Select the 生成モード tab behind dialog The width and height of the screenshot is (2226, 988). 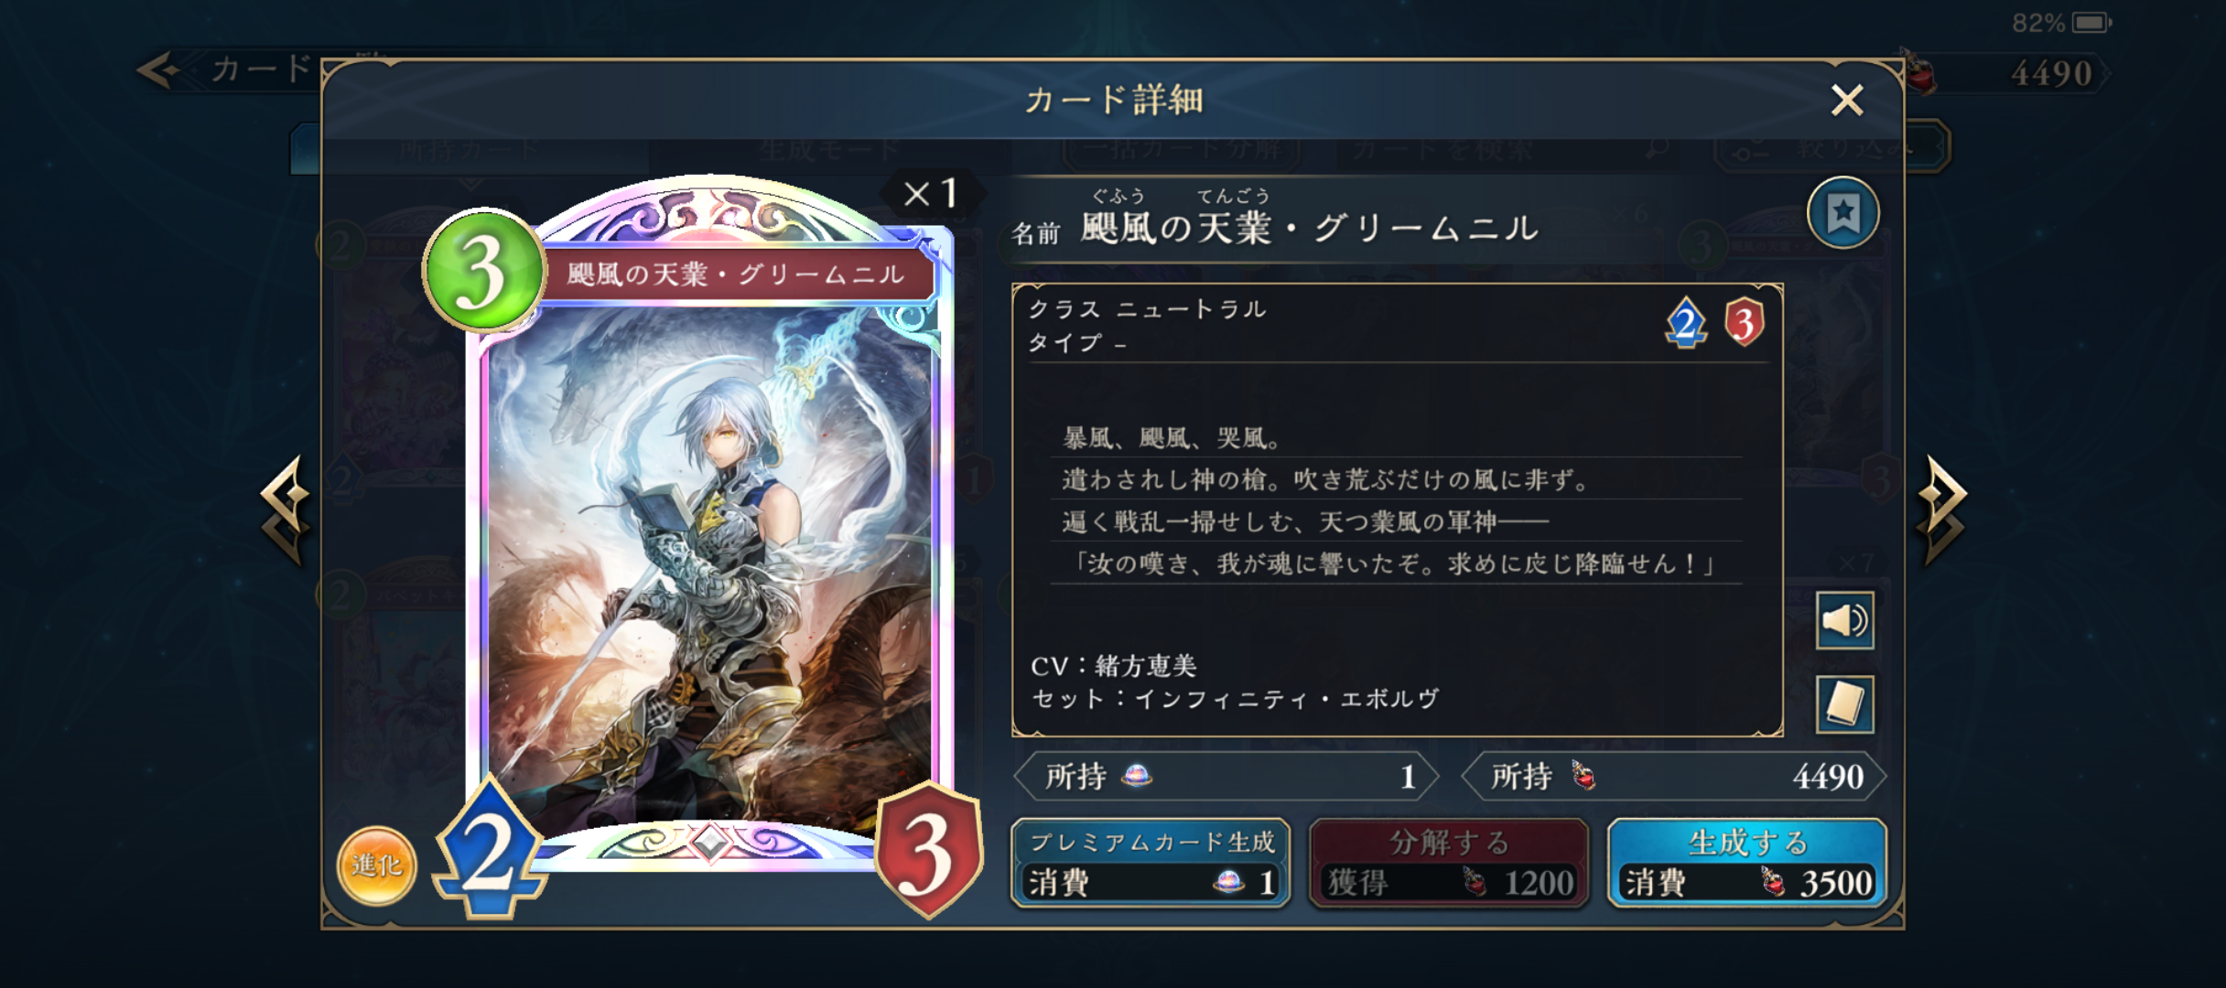coord(828,150)
